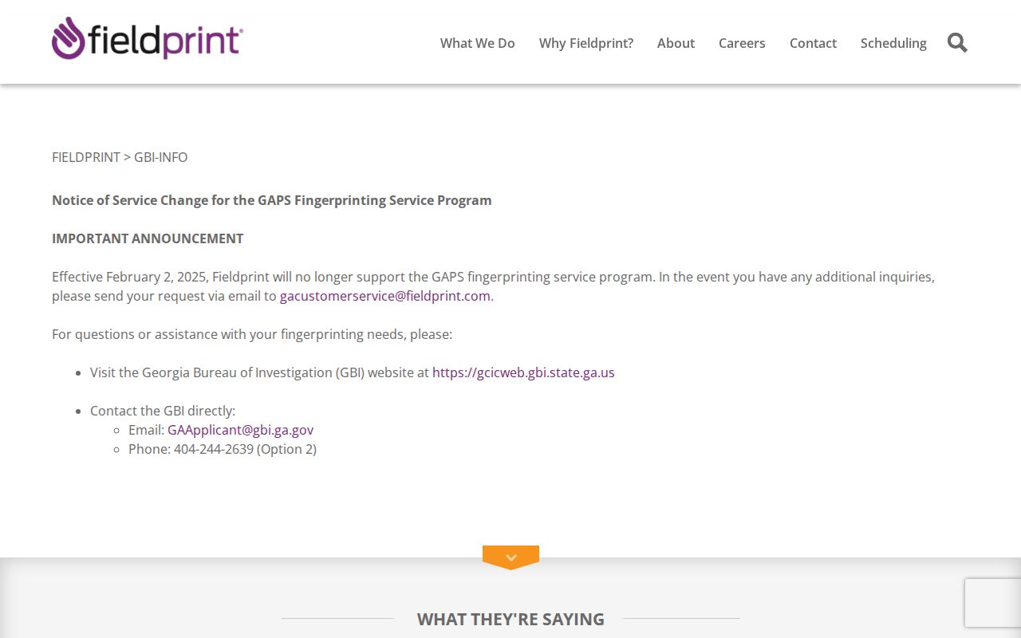Click the IMPORTANT ANNOUNCEMENT heading
Viewport: 1021px width, 638px height.
point(148,238)
